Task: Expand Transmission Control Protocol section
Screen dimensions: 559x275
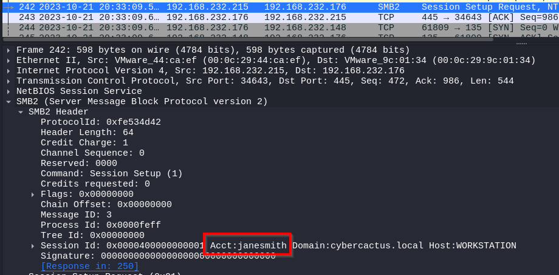Action: (x=9, y=81)
